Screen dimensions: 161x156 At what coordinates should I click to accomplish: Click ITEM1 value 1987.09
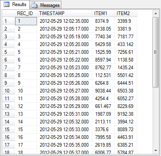[103, 114]
